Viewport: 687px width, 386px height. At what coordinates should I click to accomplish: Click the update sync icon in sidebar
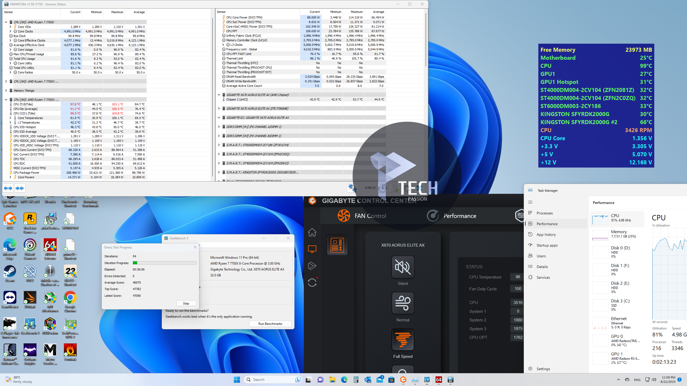312,283
